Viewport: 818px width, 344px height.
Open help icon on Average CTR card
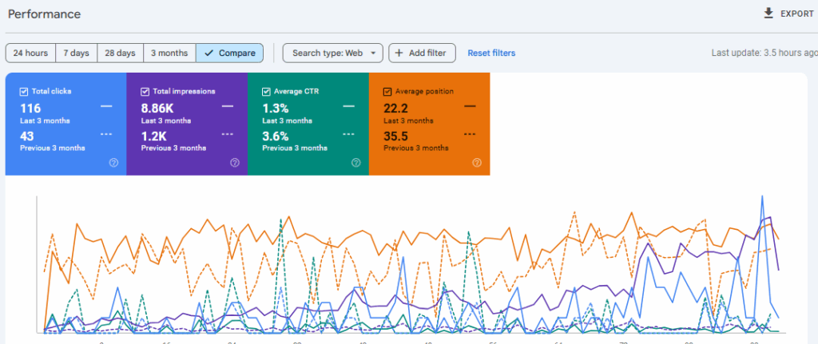click(x=355, y=162)
